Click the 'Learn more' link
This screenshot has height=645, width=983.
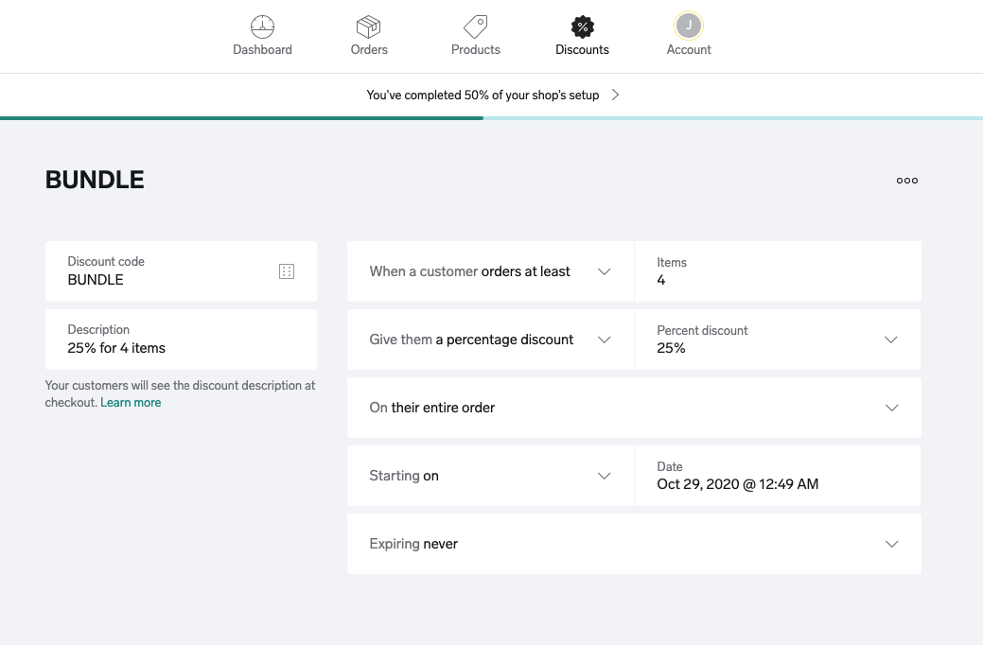[x=130, y=402]
